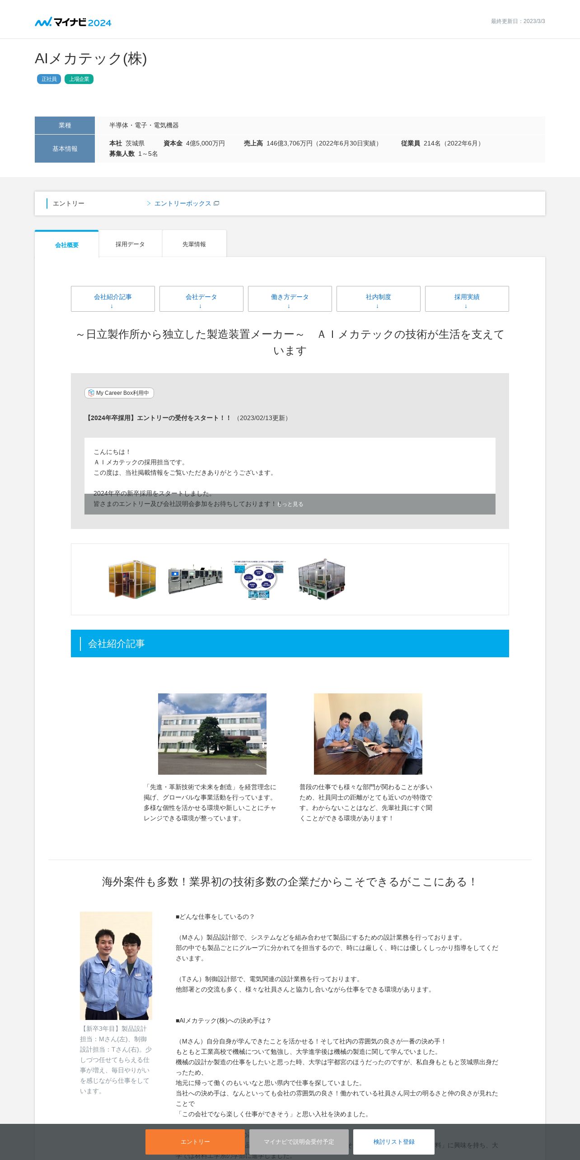Click the 上場企業 badge

click(79, 79)
